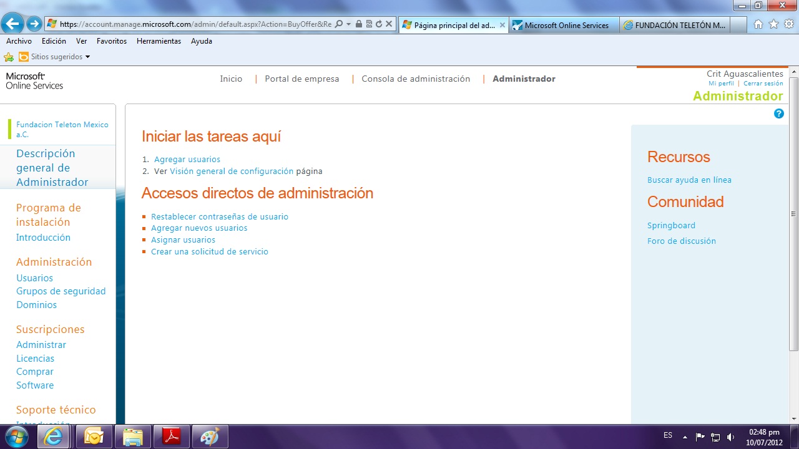Open Visión general de configuración link
The width and height of the screenshot is (799, 449).
(232, 171)
